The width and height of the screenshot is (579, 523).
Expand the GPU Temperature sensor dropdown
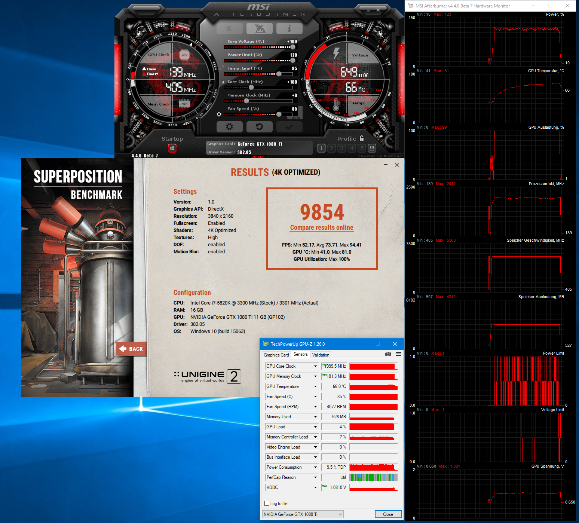coord(315,386)
